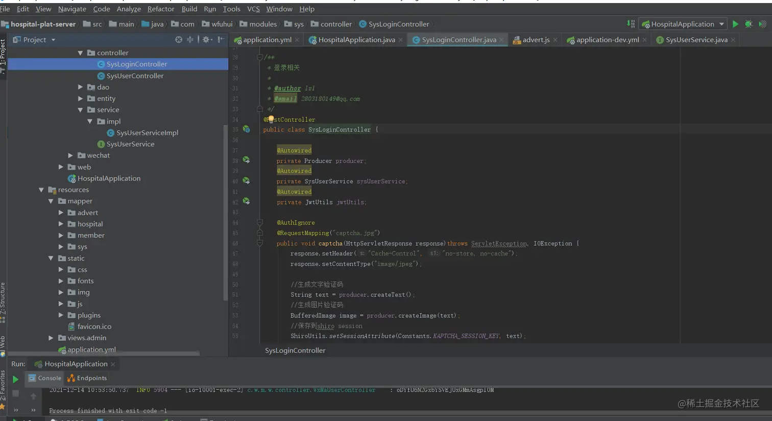Select SysUserController in project tree

pyautogui.click(x=135, y=76)
